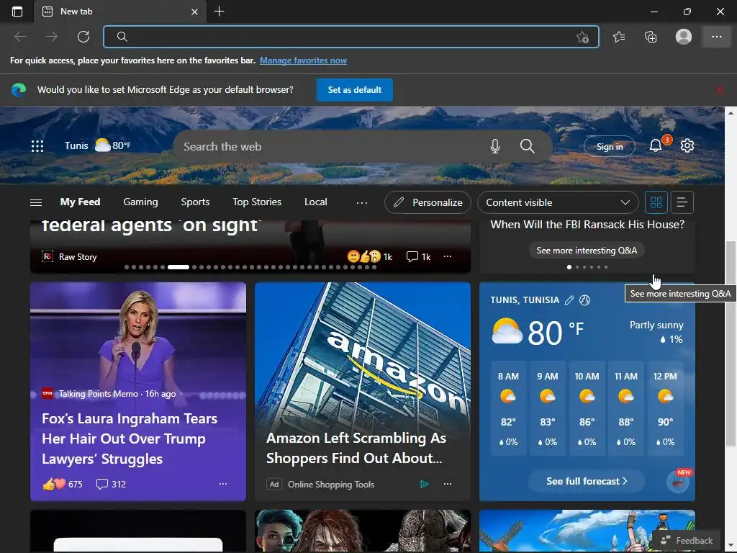Open Tunis 80°F weather in header
Image resolution: width=737 pixels, height=553 pixels.
[98, 145]
